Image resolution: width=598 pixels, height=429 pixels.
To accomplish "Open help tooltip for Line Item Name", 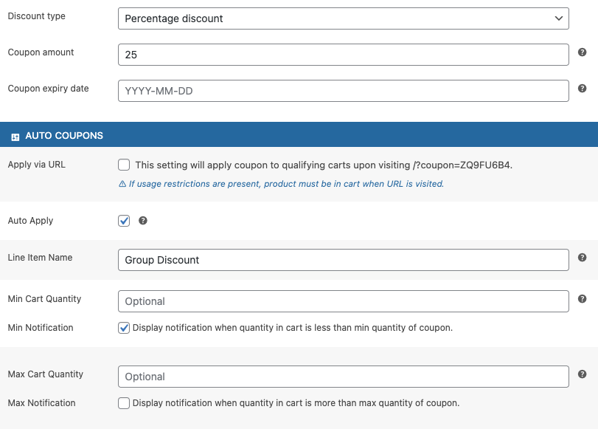I will tap(582, 258).
